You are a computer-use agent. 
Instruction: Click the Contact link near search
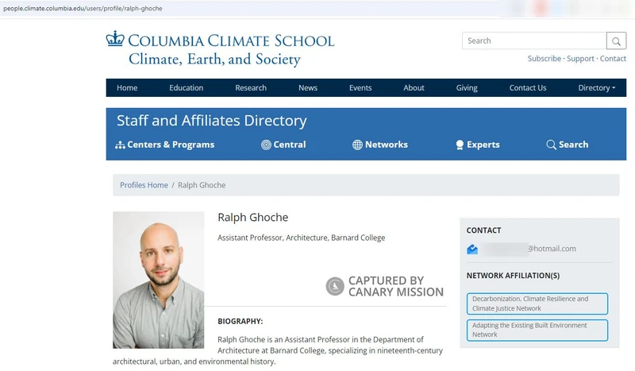click(613, 59)
